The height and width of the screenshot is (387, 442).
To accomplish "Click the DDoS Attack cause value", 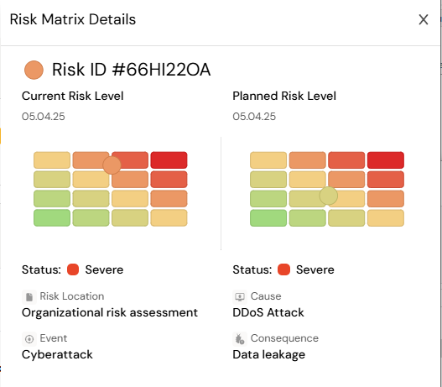I will (x=268, y=313).
